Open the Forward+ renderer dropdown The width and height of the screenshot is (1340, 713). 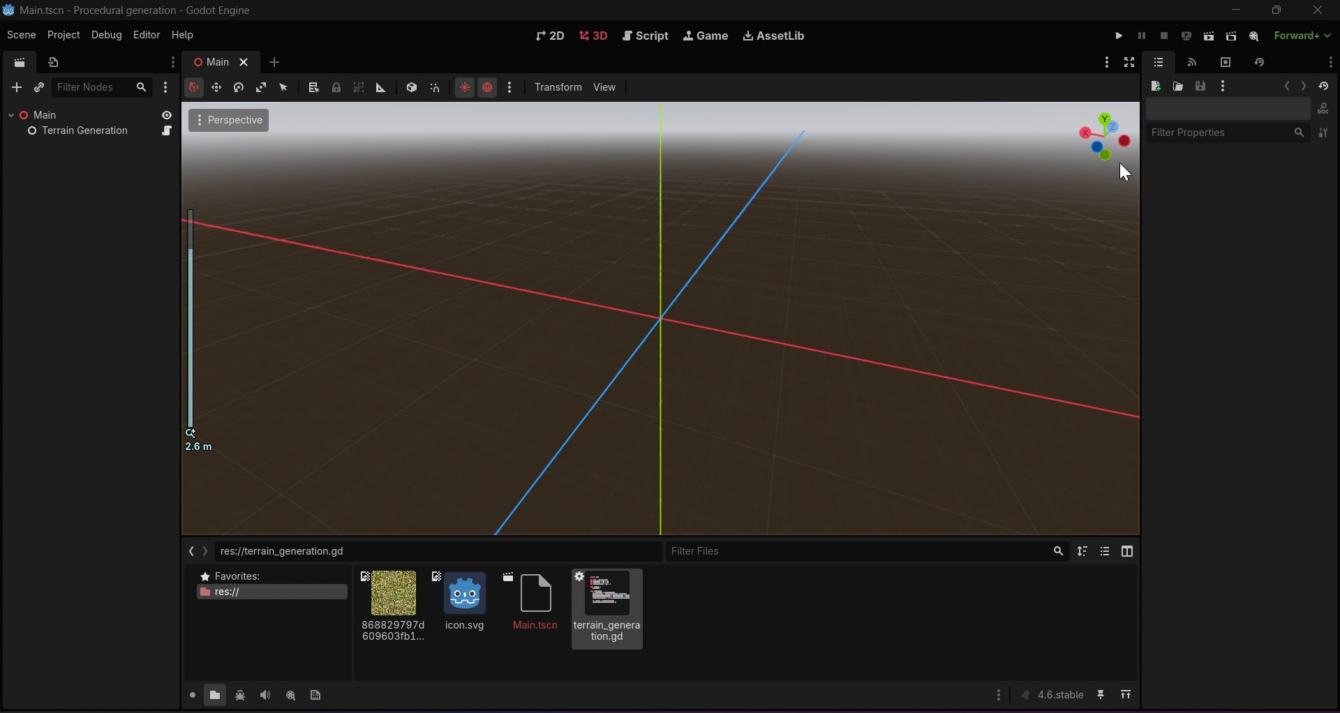[x=1303, y=36]
